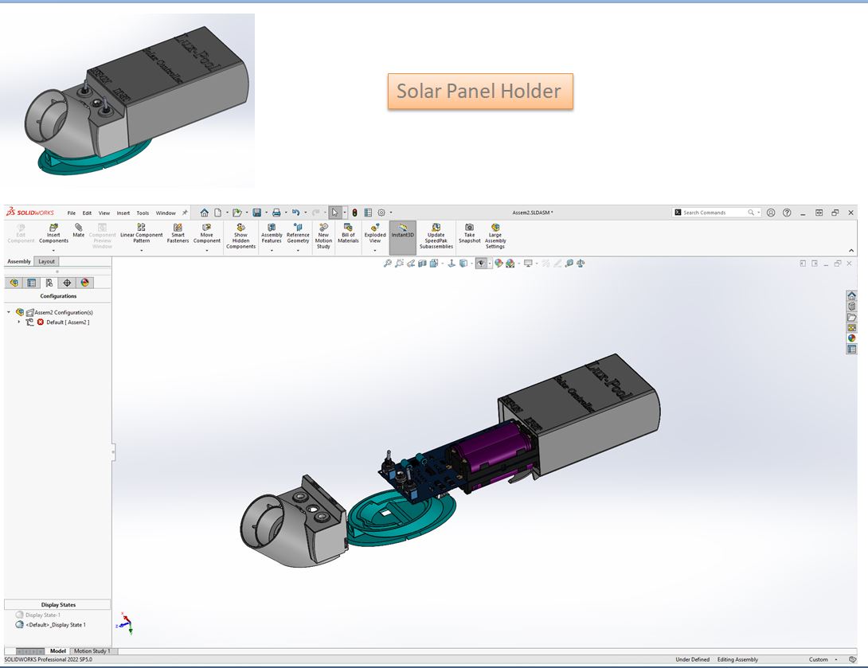Open the Exploded View dropdown arrow
Image resolution: width=868 pixels, height=668 pixels.
(375, 250)
